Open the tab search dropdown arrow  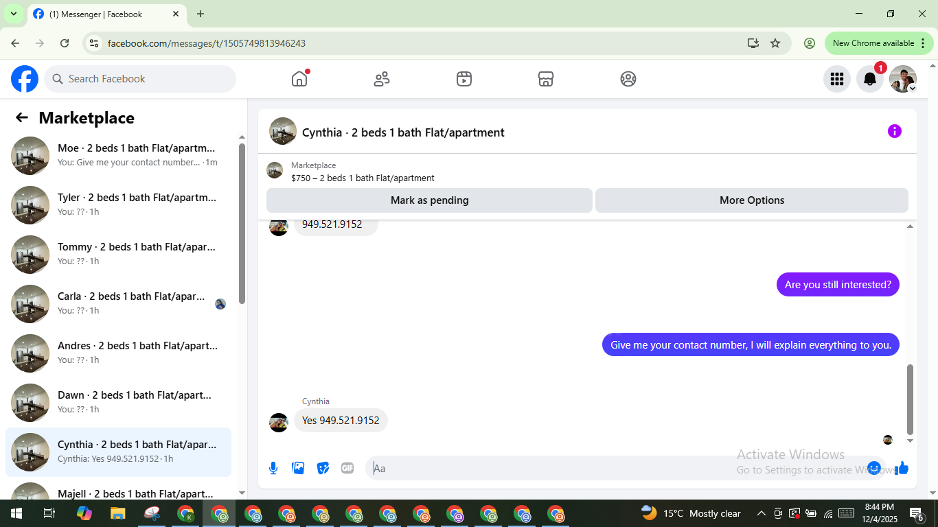tap(13, 14)
